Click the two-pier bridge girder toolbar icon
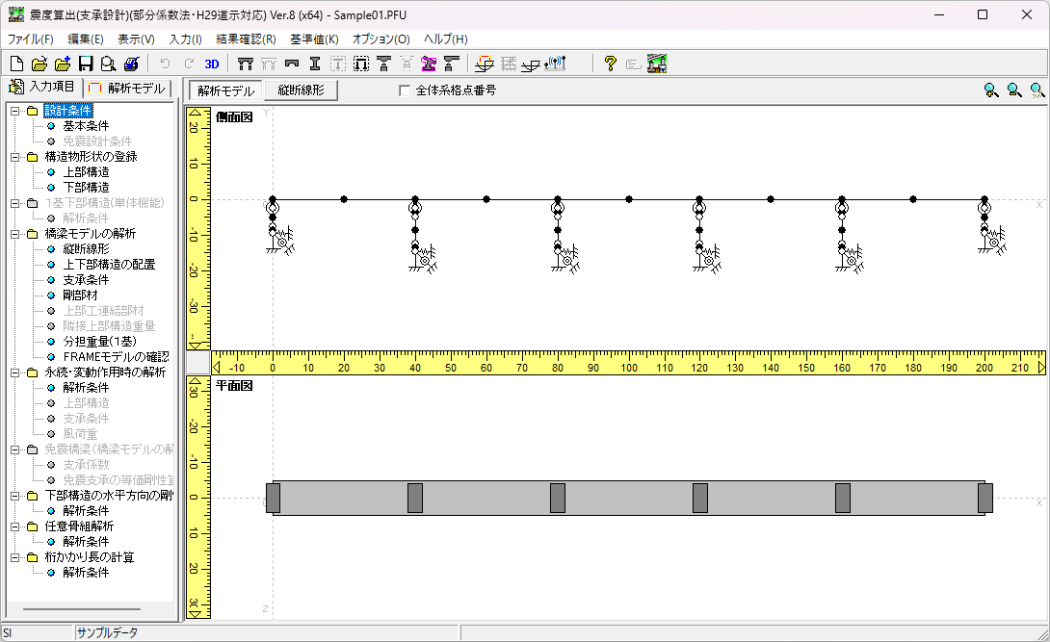This screenshot has width=1050, height=642. (x=246, y=64)
